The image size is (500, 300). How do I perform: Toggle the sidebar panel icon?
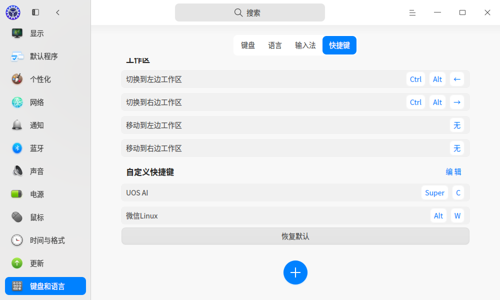point(35,12)
